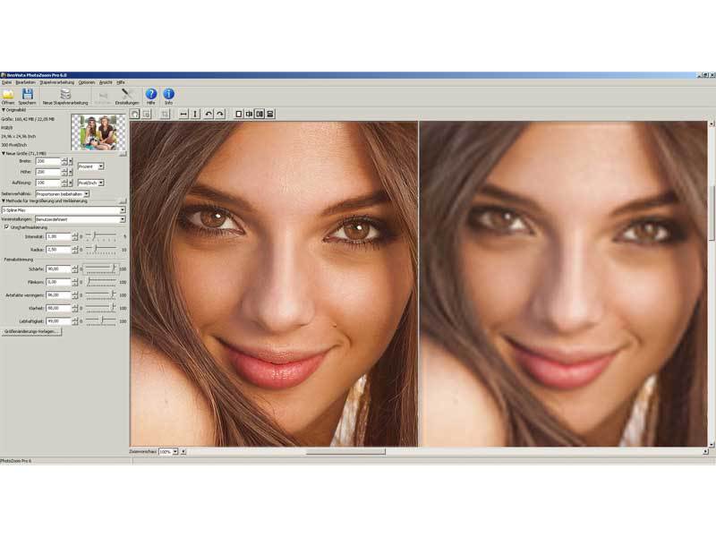Open the Optionen menu

tap(87, 82)
